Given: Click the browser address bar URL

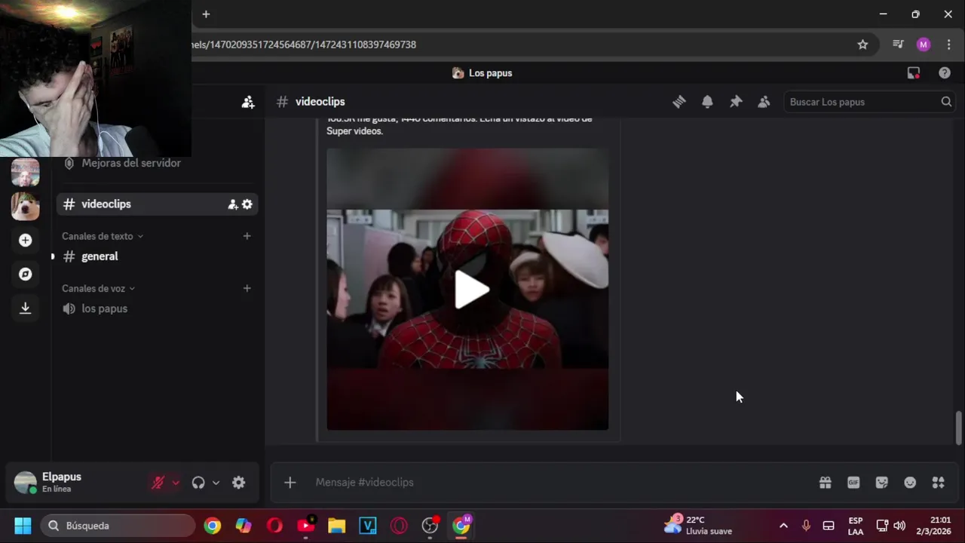Looking at the screenshot, I should point(304,44).
